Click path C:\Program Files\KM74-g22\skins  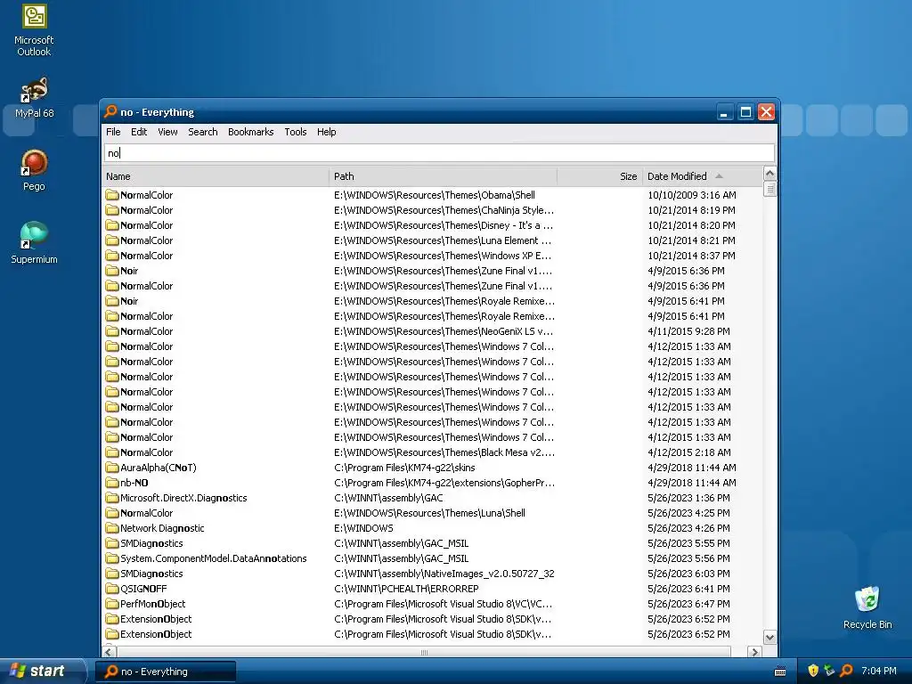tap(404, 467)
